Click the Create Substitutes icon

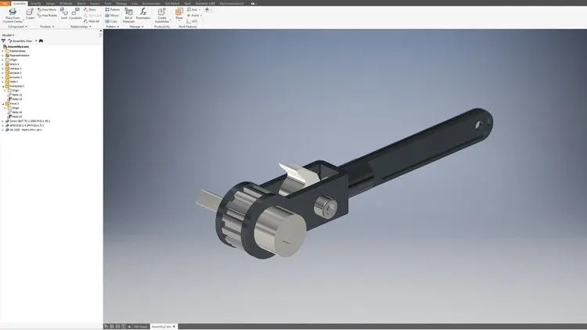click(162, 12)
